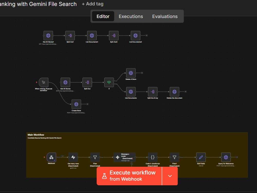Click the workflow name ending 'with Gemini File Search'
The width and height of the screenshot is (257, 193).
(x=38, y=4)
